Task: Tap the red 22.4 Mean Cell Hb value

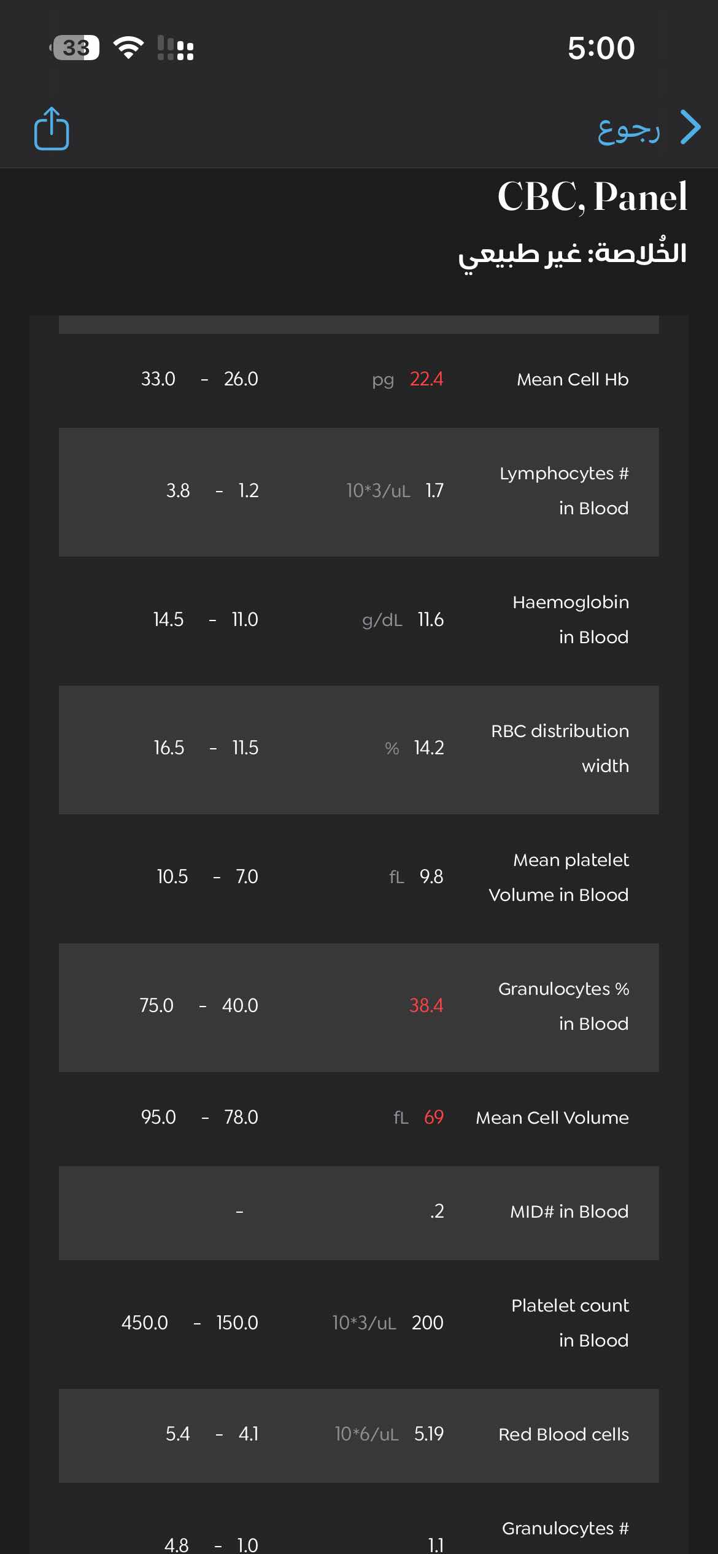Action: click(x=426, y=379)
